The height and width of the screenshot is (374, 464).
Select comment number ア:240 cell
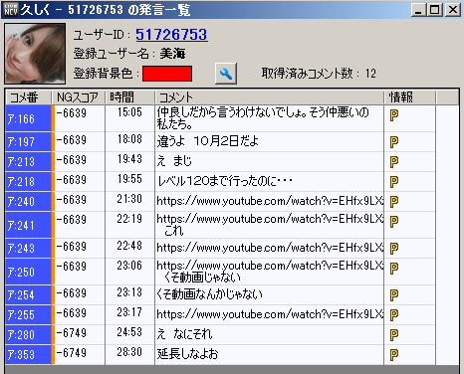[x=28, y=202]
